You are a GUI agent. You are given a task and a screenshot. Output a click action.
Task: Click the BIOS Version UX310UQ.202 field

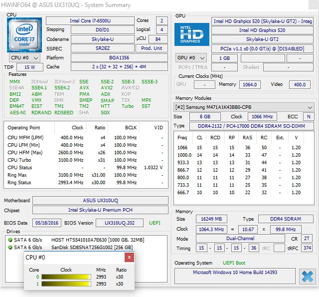click(120, 223)
